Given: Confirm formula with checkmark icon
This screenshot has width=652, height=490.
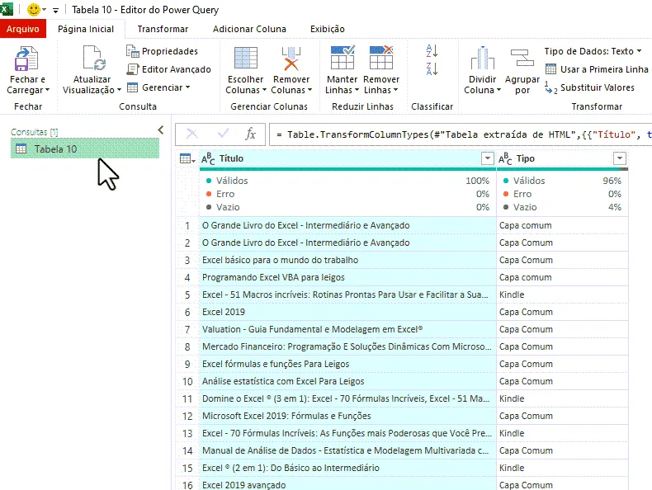Looking at the screenshot, I should pos(223,134).
